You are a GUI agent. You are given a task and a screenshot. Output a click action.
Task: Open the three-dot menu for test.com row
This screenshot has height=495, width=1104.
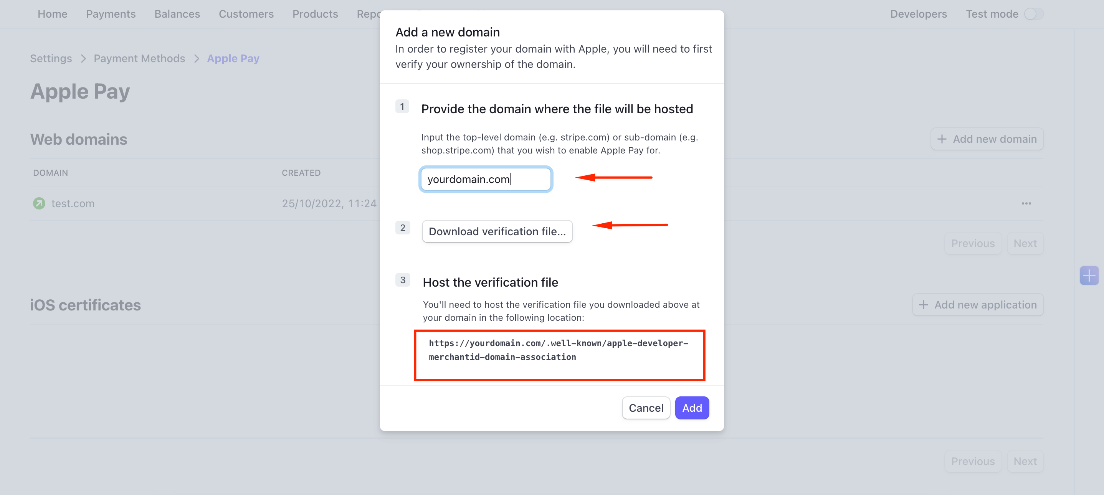[x=1026, y=203]
